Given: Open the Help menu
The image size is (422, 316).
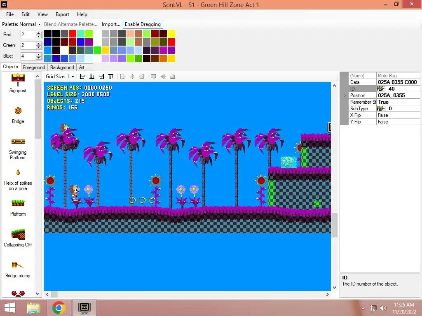Looking at the screenshot, I should pyautogui.click(x=82, y=14).
